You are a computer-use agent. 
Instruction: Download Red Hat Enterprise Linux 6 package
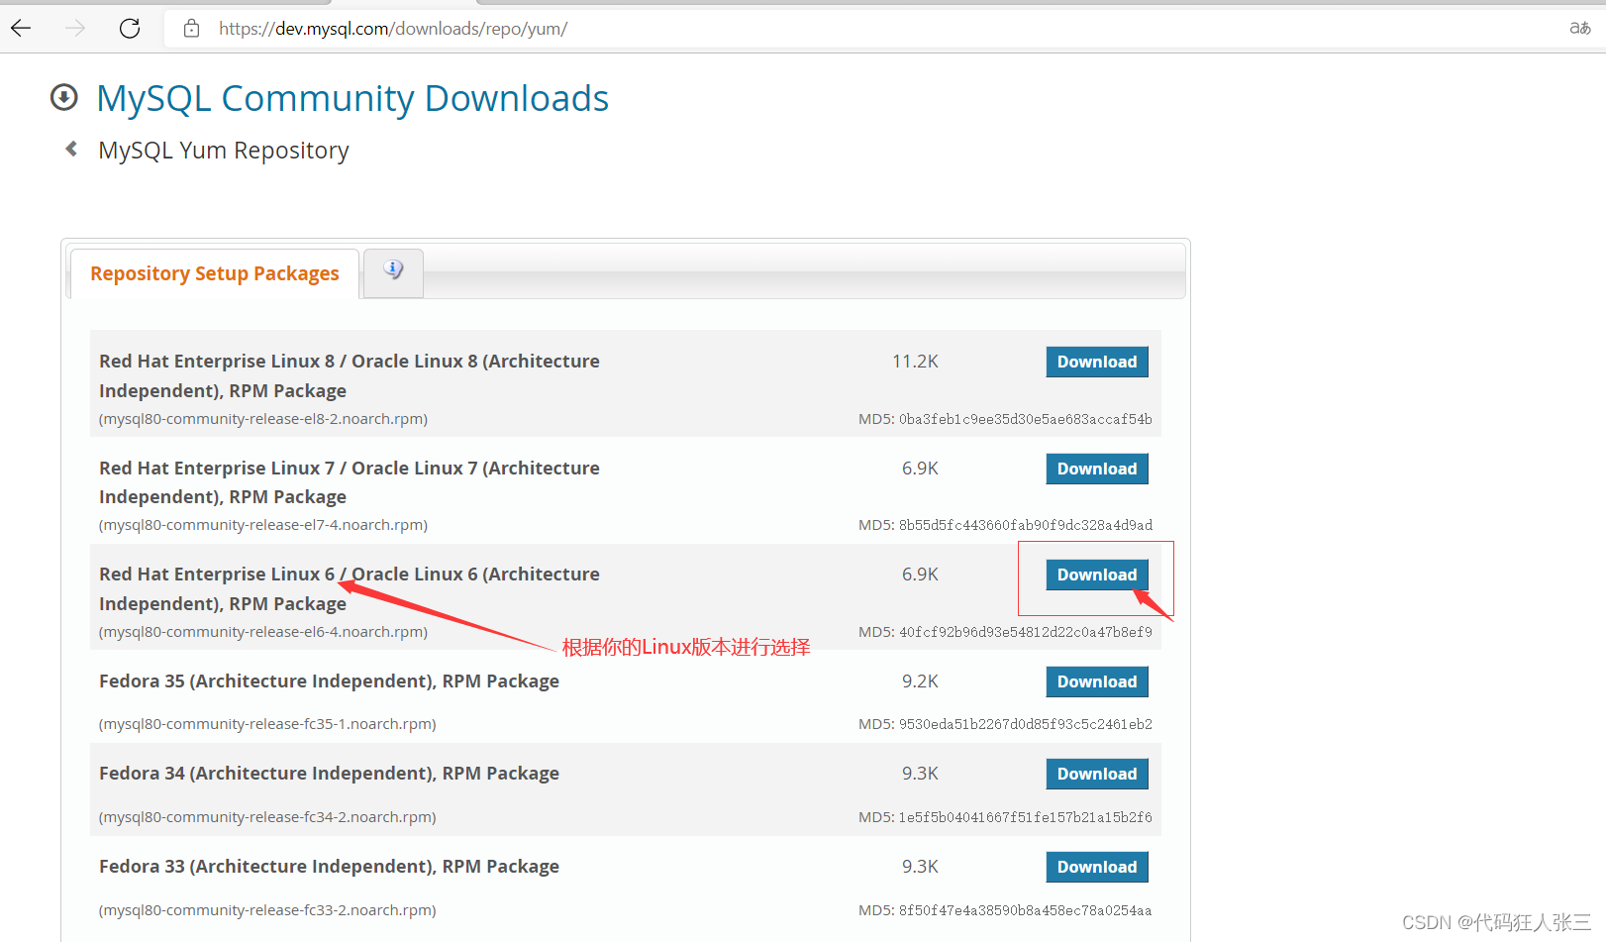point(1097,575)
